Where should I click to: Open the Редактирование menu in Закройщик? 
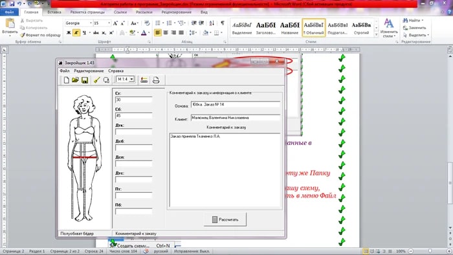[x=89, y=71]
